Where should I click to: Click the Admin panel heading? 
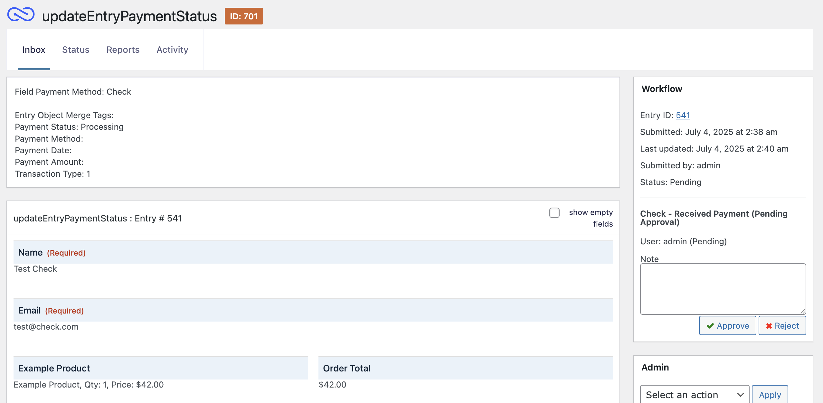[655, 367]
